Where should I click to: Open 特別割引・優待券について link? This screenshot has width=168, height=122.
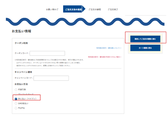(109, 48)
